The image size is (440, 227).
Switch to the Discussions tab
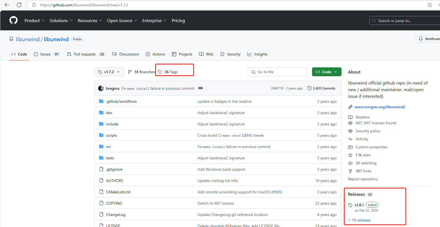(126, 54)
